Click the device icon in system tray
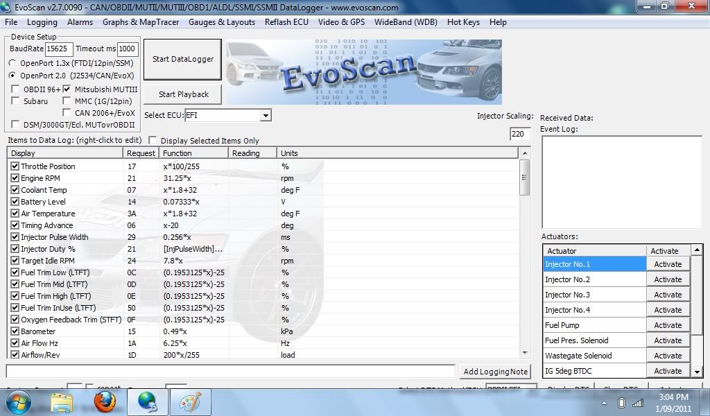The height and width of the screenshot is (416, 710). [x=622, y=403]
